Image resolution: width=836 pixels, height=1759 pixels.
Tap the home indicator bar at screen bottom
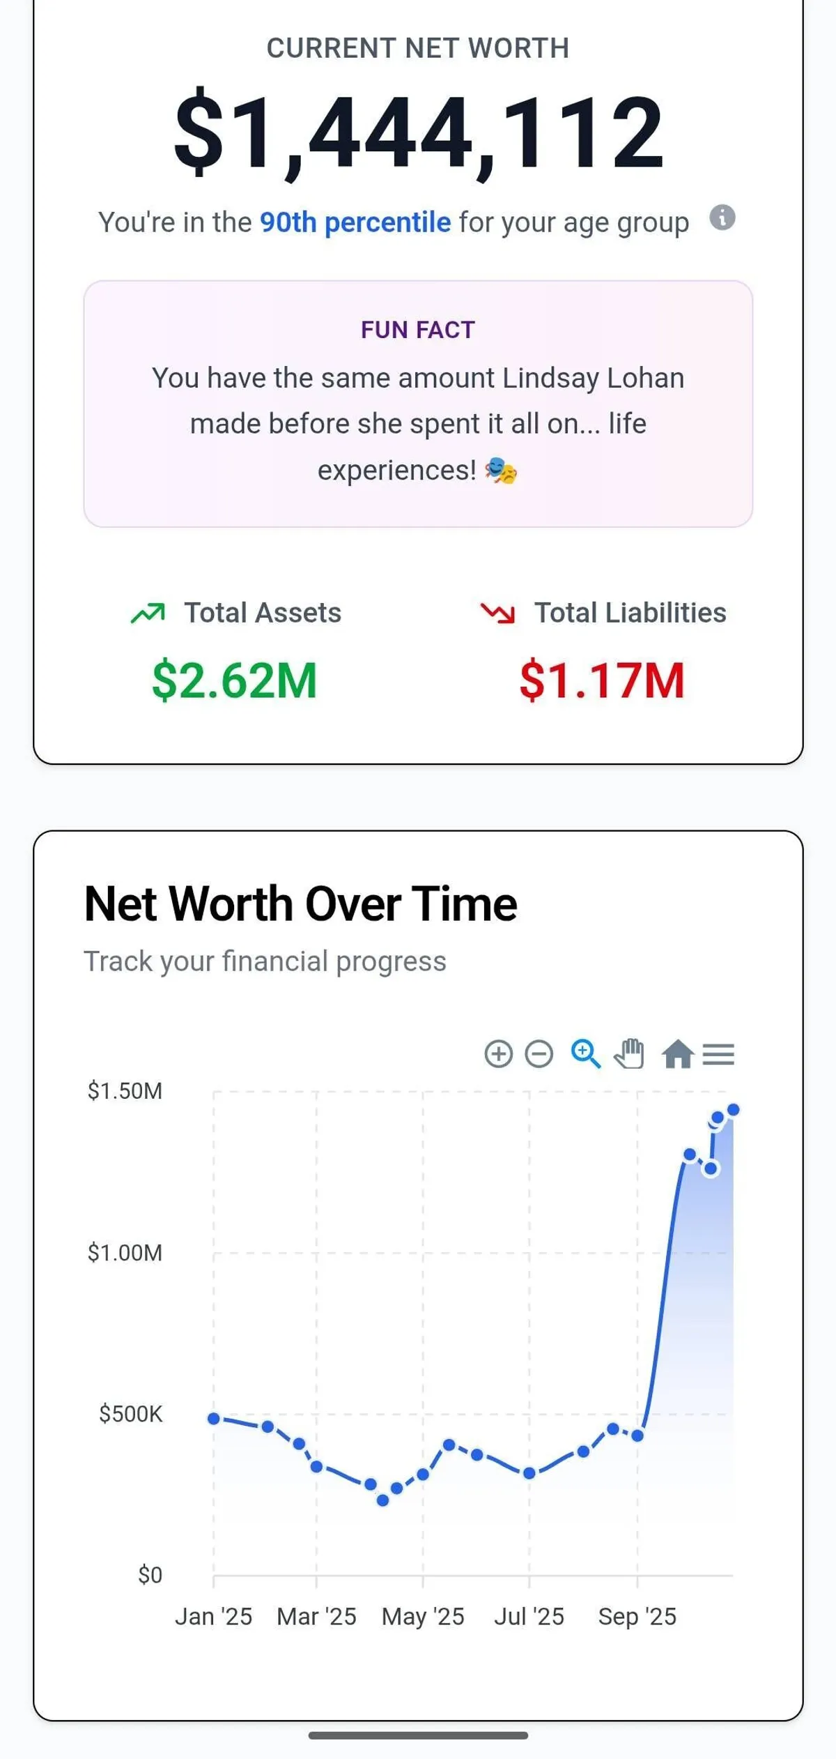coord(418,1735)
